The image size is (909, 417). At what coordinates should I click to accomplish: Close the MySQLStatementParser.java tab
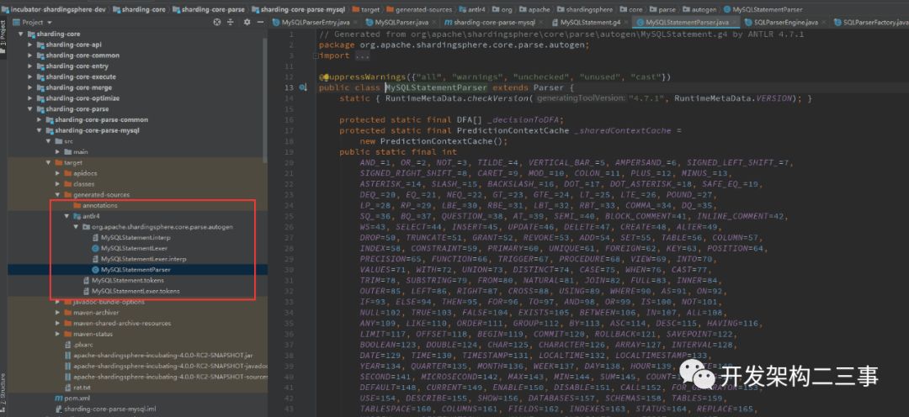pos(734,23)
